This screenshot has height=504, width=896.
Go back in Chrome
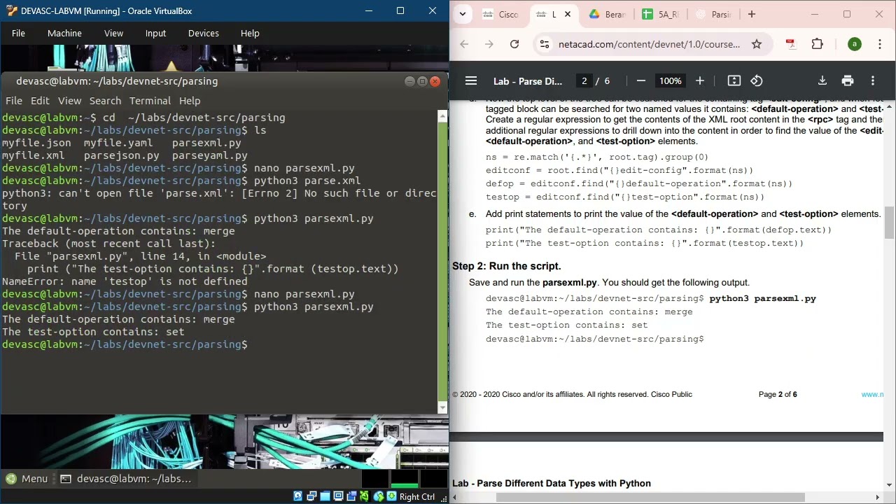[464, 44]
